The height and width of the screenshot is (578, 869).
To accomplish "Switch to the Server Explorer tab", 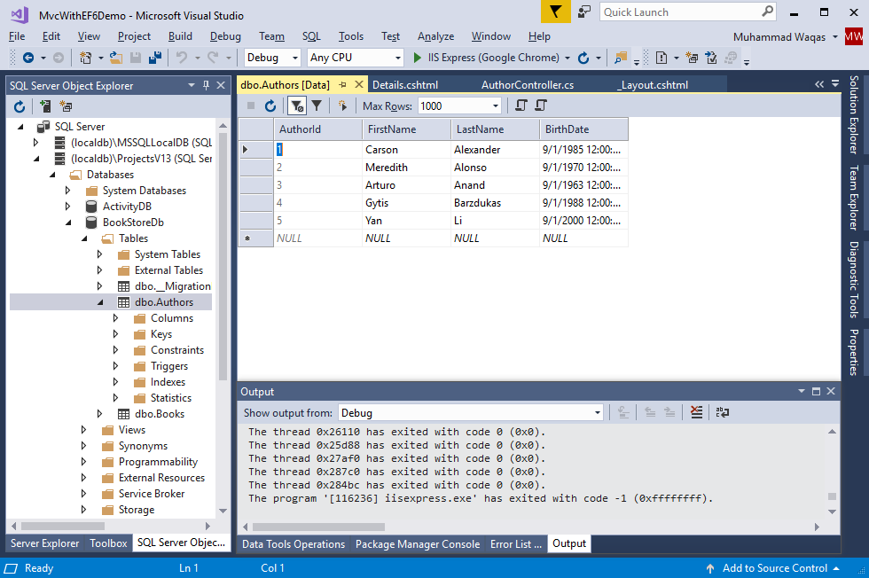I will pyautogui.click(x=45, y=543).
